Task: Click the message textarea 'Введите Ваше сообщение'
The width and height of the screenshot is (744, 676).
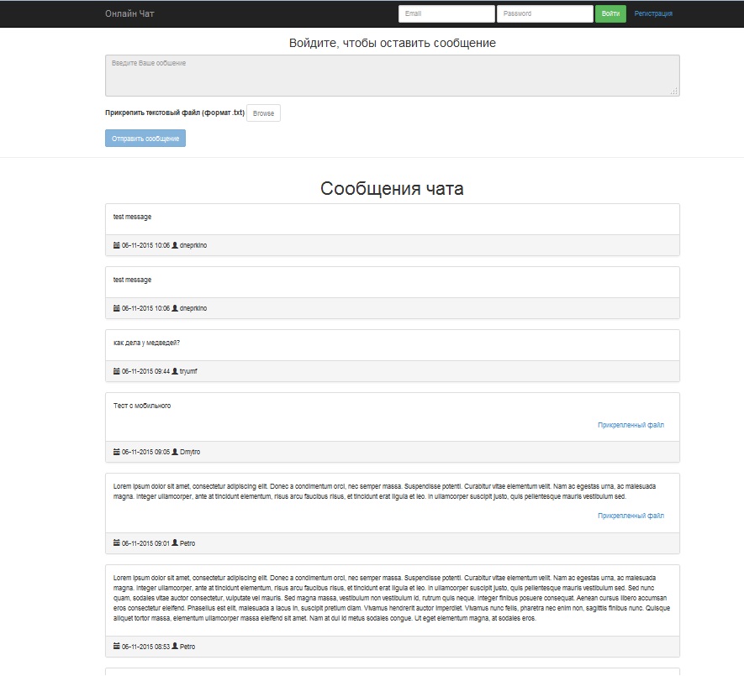Action: pyautogui.click(x=393, y=76)
